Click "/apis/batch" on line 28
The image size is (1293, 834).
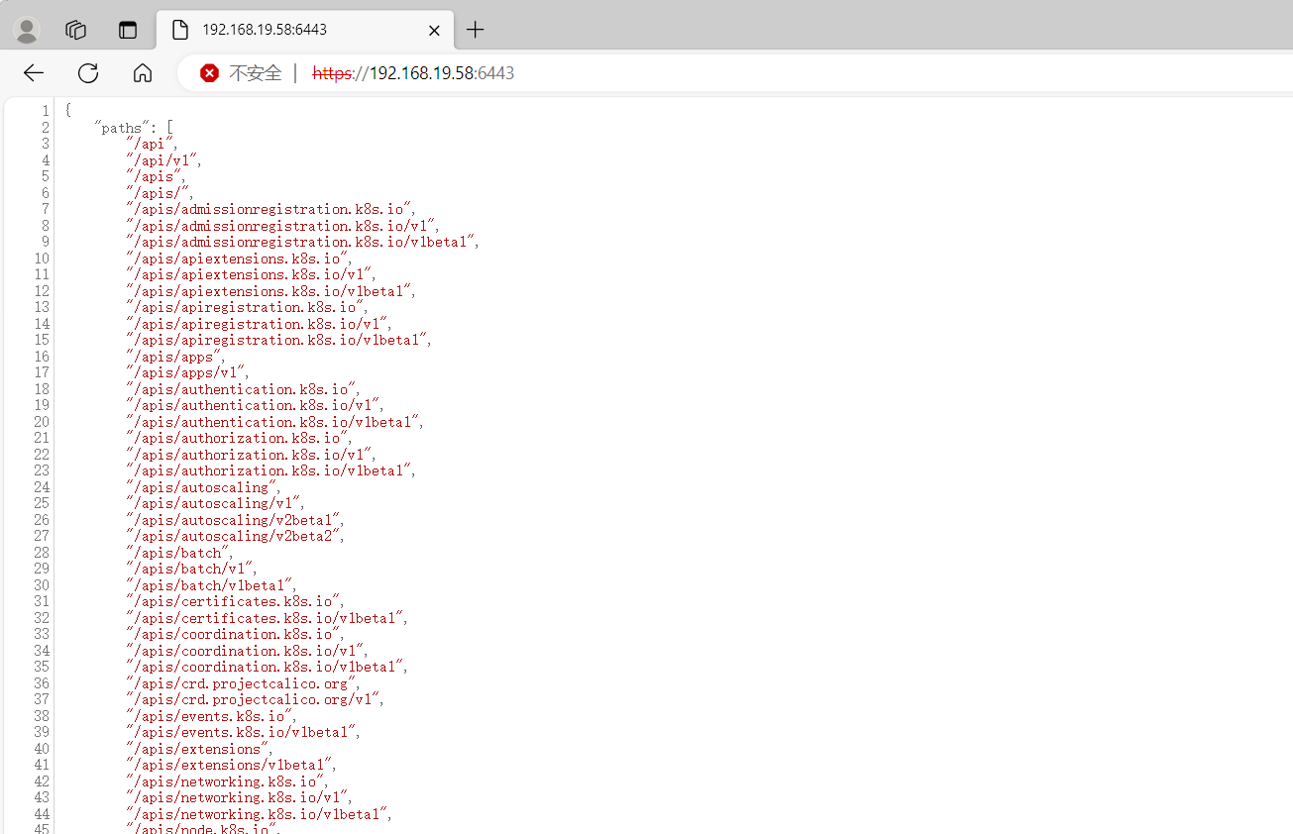(x=178, y=553)
